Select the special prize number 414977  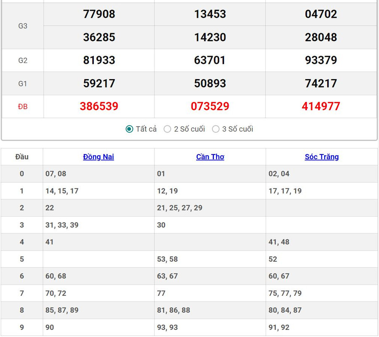321,106
